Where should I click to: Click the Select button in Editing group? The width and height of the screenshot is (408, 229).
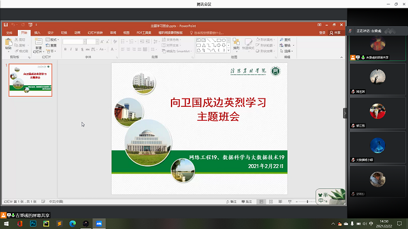pos(286,51)
